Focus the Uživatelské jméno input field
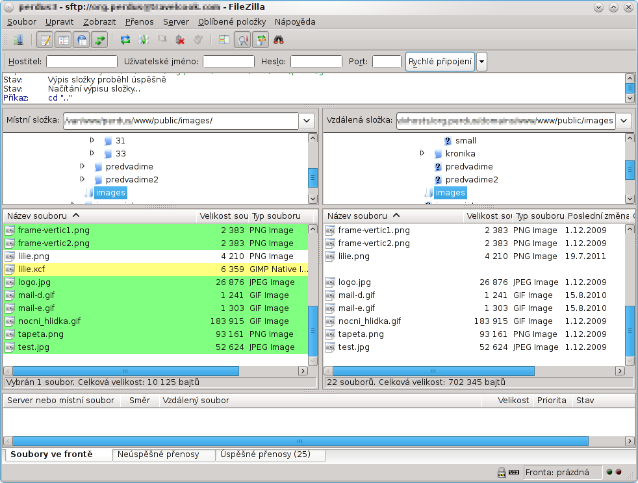 tap(229, 62)
